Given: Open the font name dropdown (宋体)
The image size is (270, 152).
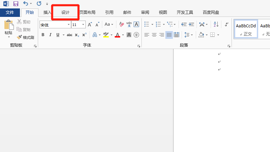Looking at the screenshot, I should coord(69,25).
